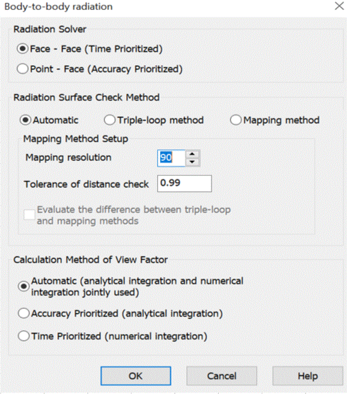The height and width of the screenshot is (394, 347).
Task: Click the Tolerance of distance check label
Action: [86, 184]
